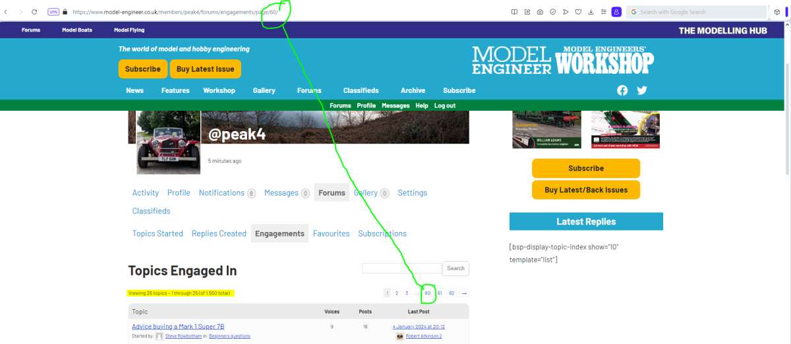Click the edit note icon in toolbar

click(527, 12)
